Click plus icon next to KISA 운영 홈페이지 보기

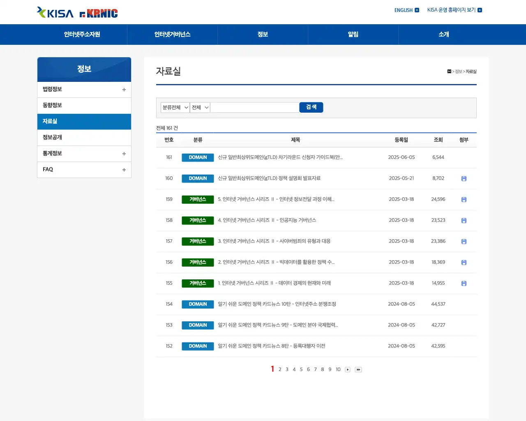[x=480, y=10]
